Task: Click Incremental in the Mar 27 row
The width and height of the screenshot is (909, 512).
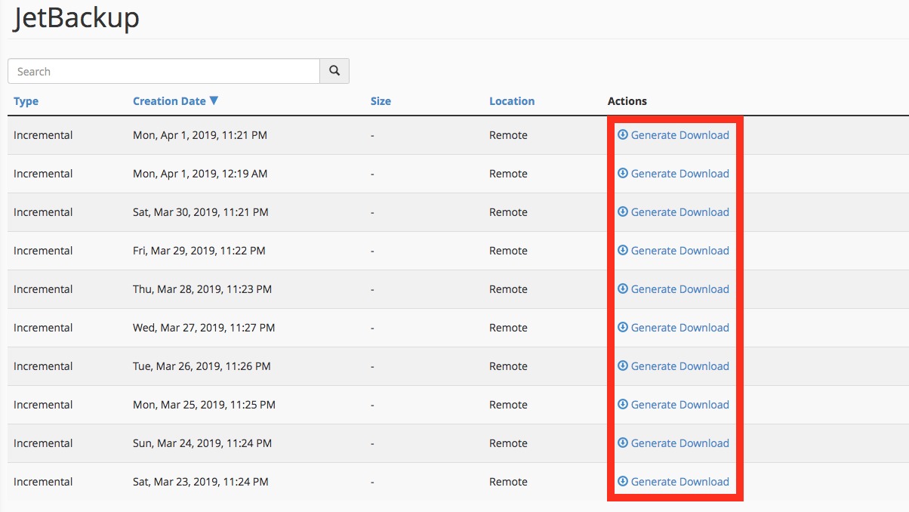Action: 43,328
